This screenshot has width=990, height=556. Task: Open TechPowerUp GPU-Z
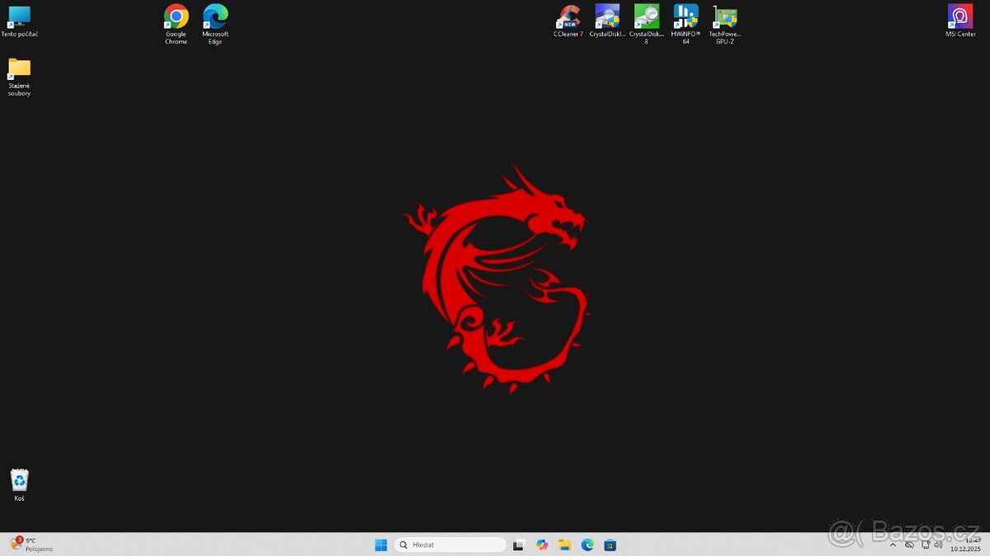[x=724, y=18]
